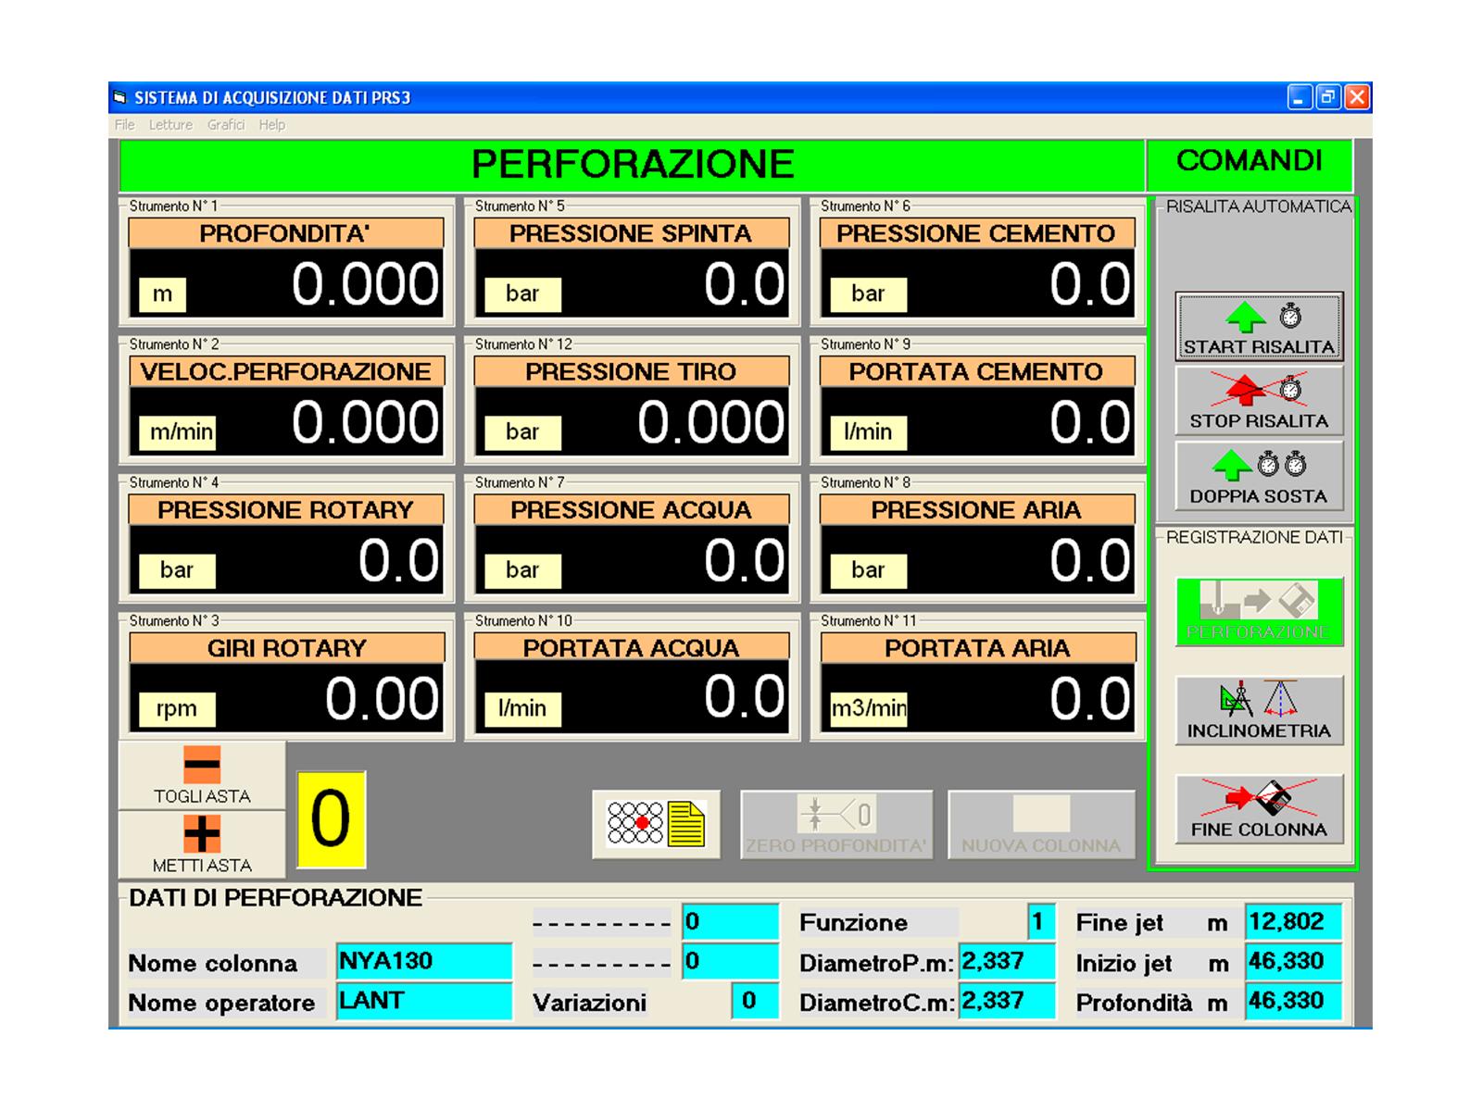Click the 'Strumento N° 12' label
Viewport: 1482px width, 1111px height.
(x=524, y=344)
